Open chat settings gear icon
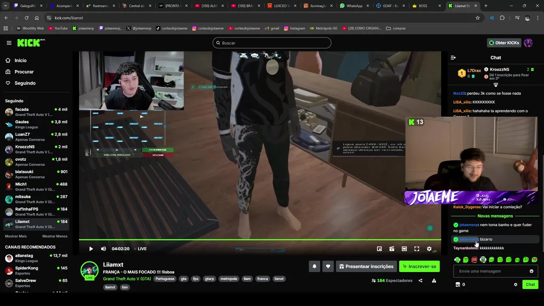 pyautogui.click(x=516, y=285)
